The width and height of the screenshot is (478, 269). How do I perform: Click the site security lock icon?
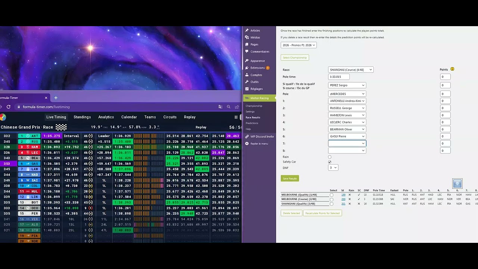19,107
